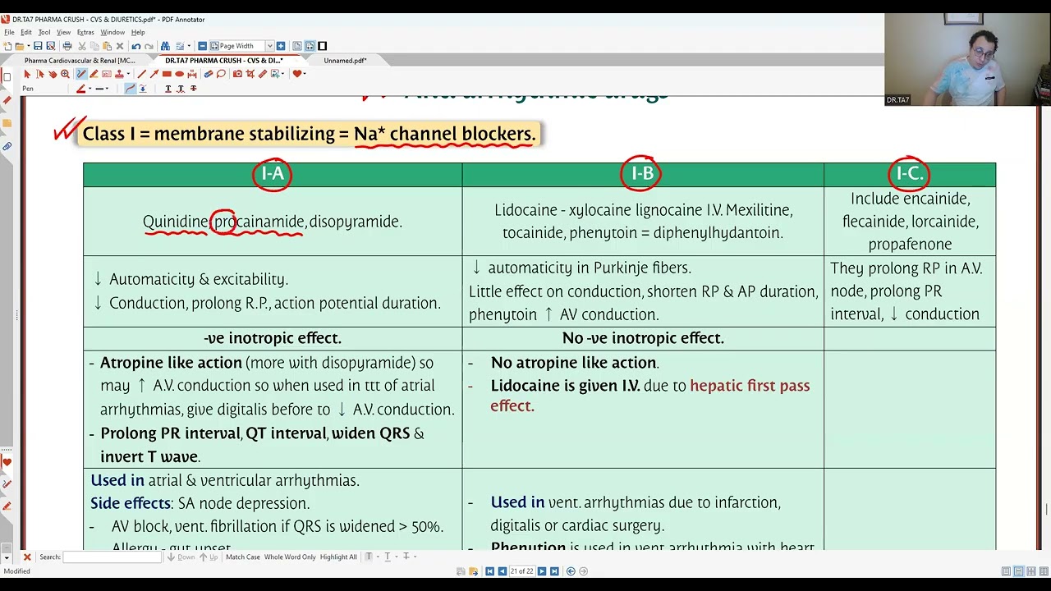Screen dimensions: 1051x591
Task: Open the pen line width dropdown
Action: [107, 88]
